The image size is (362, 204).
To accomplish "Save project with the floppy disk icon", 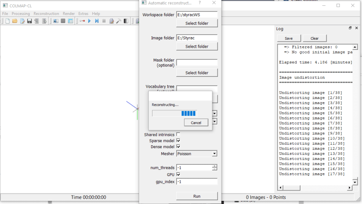I will [30, 21].
